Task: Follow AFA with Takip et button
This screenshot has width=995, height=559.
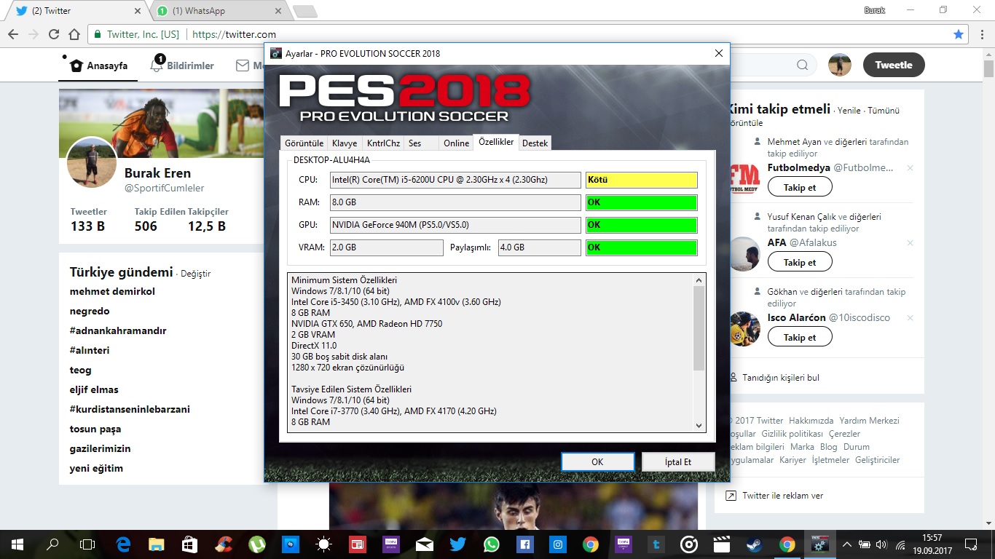Action: [x=800, y=262]
